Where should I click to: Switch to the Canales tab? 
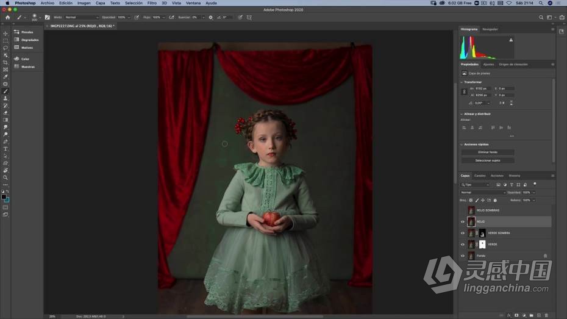480,176
